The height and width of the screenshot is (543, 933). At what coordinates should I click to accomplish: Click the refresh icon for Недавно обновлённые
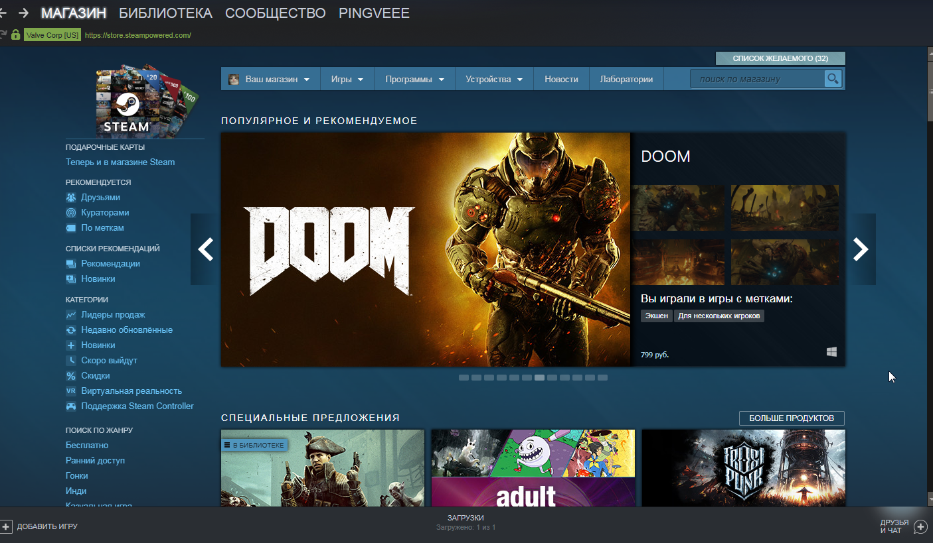(71, 330)
